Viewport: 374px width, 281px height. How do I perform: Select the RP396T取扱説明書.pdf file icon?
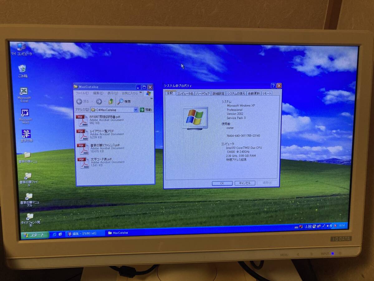(82, 121)
